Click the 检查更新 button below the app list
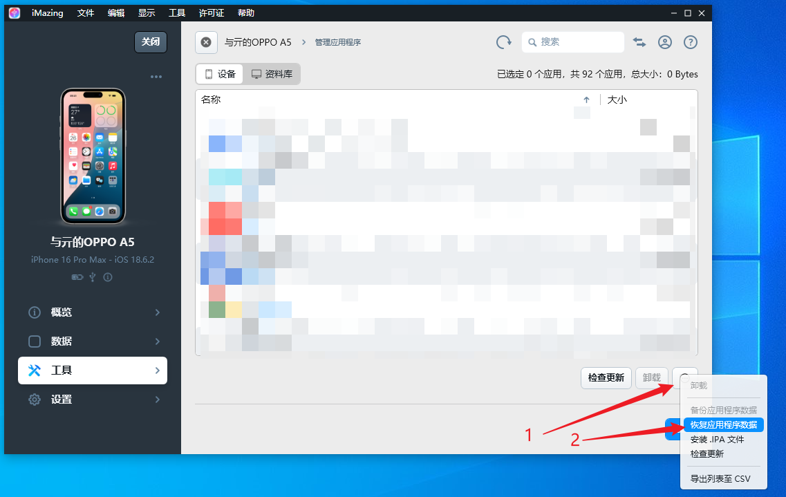The width and height of the screenshot is (786, 497). click(x=606, y=377)
